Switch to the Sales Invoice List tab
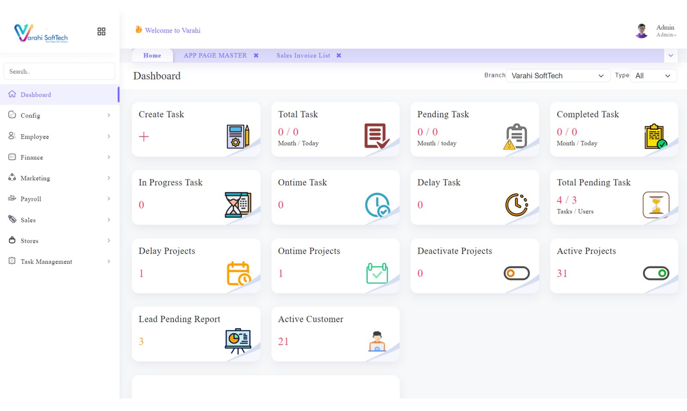The height and width of the screenshot is (411, 687). point(304,55)
